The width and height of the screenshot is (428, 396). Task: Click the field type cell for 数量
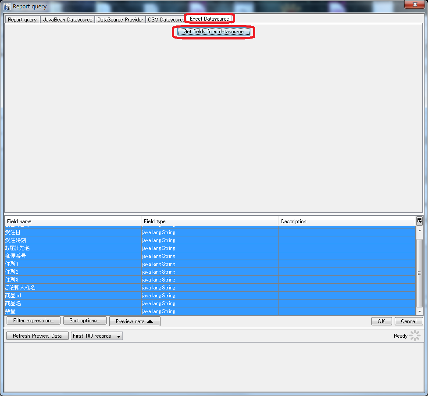[x=210, y=311]
